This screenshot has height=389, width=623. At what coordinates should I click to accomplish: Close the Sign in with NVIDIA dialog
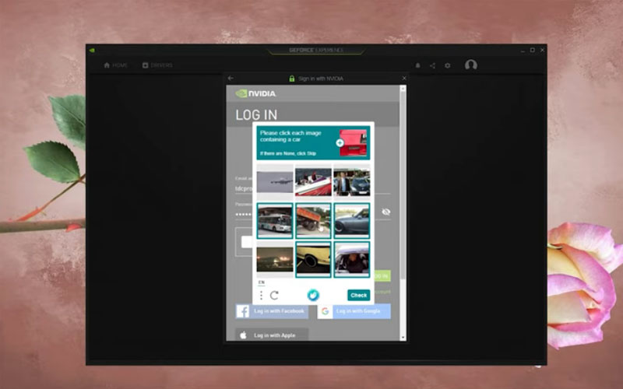[x=403, y=79]
